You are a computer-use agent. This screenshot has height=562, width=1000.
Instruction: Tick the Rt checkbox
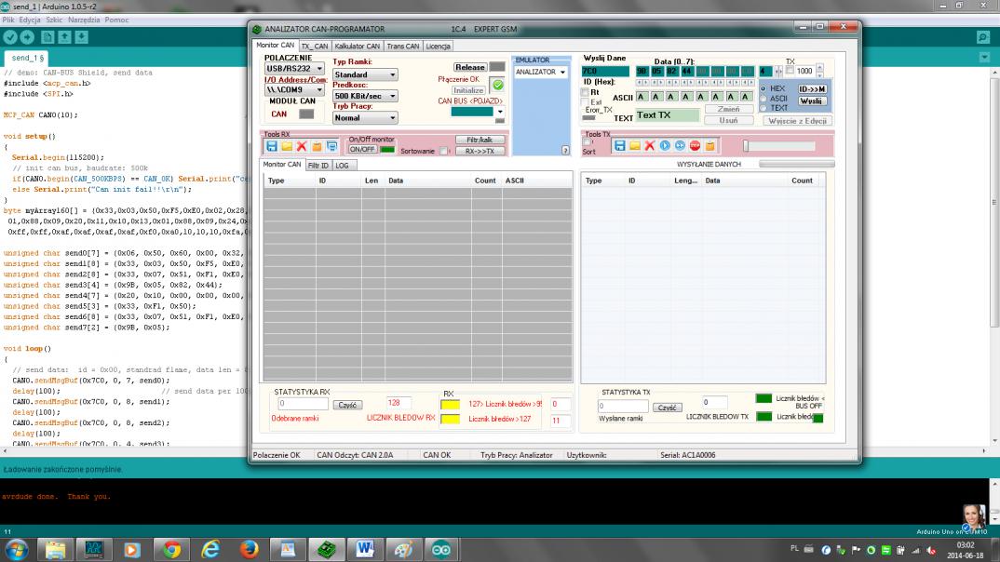tap(585, 92)
